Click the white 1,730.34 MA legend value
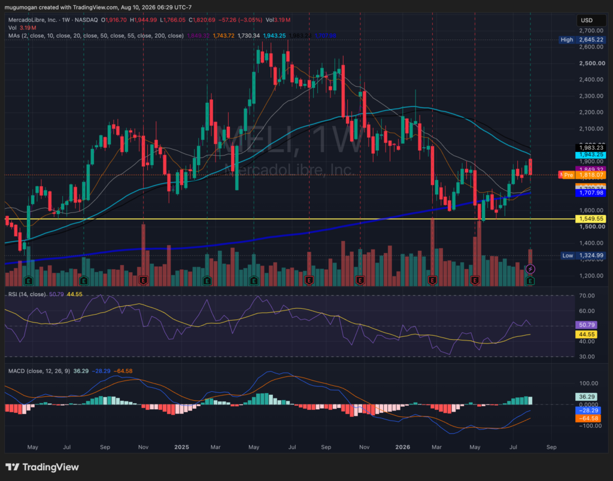Viewport: 613px width, 481px height. [x=248, y=35]
